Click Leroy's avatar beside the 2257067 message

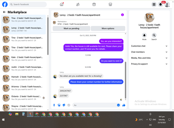pos(55,96)
